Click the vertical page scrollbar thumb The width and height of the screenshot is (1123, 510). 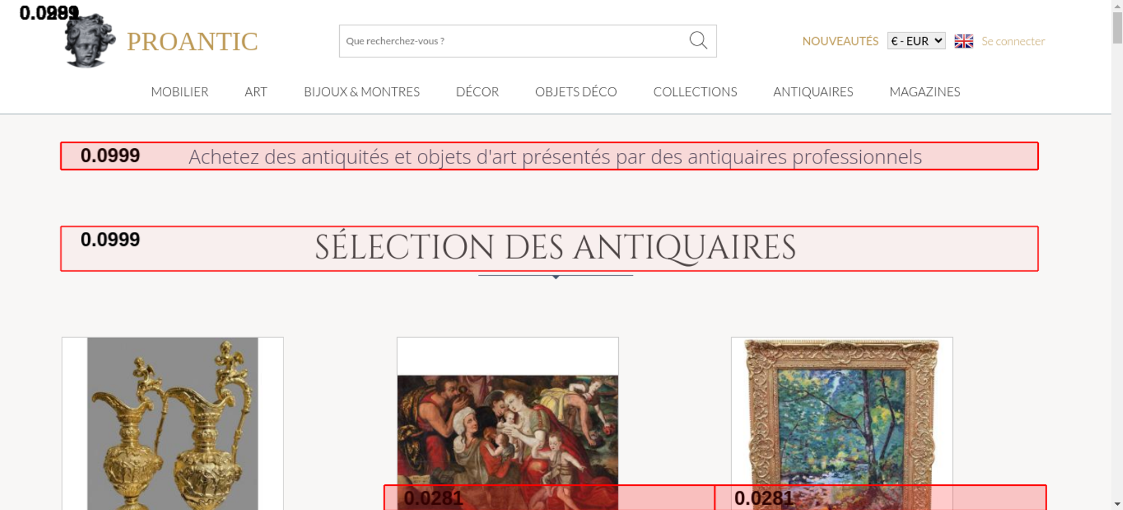coord(1117,27)
